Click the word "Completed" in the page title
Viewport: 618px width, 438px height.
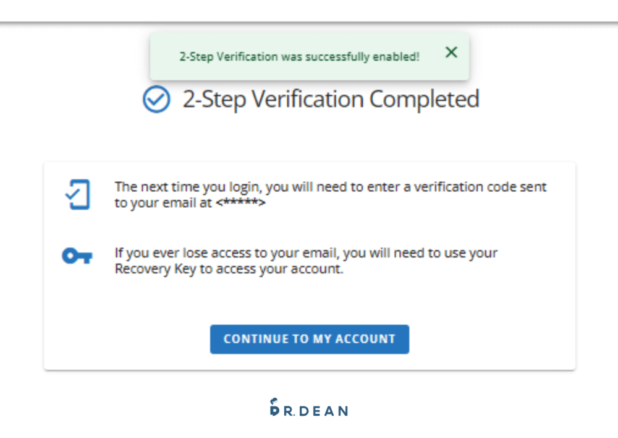click(424, 100)
